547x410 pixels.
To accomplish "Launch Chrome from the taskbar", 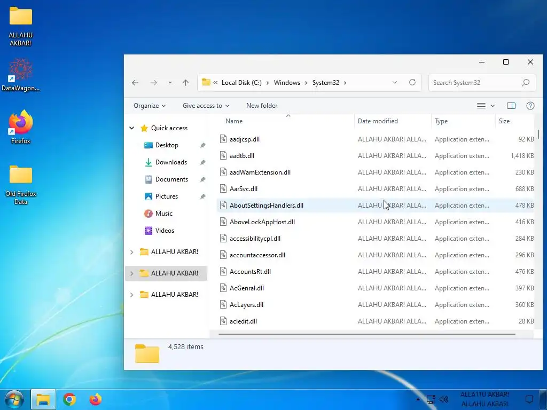I will tap(69, 399).
